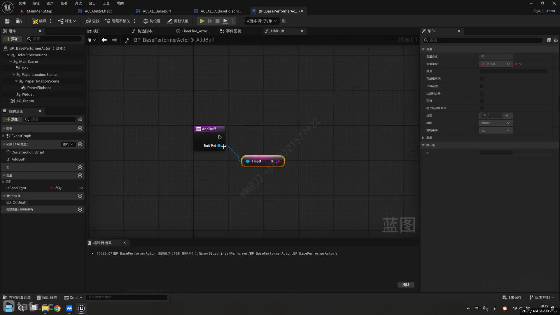Click the add new function plus icon

[80, 144]
